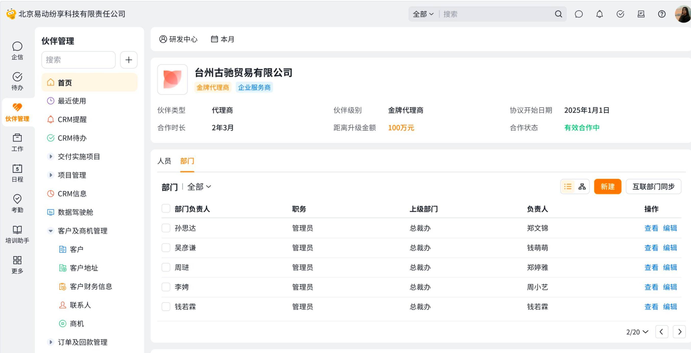Tick the checkbox beside 周琎

coord(166,267)
